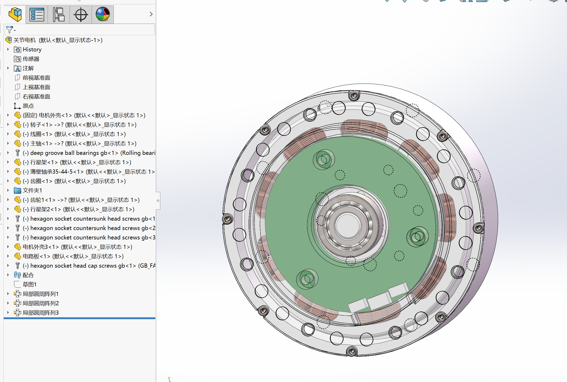Switch to the PropertyManager tab

point(37,14)
